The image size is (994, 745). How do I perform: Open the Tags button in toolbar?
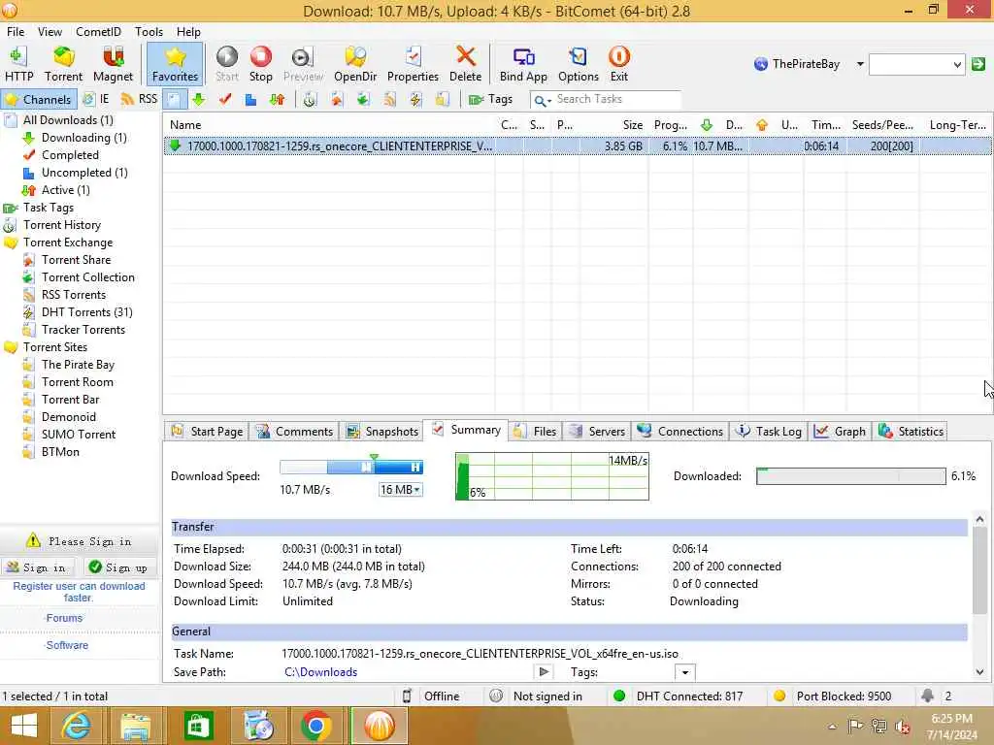point(490,100)
